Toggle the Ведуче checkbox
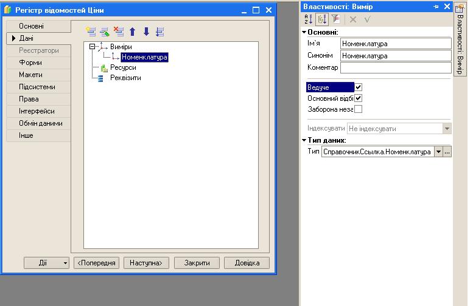Screen dimensions: 473x306 (x=358, y=87)
